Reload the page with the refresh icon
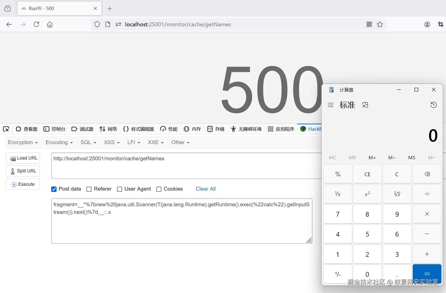The image size is (446, 293). pos(36,24)
